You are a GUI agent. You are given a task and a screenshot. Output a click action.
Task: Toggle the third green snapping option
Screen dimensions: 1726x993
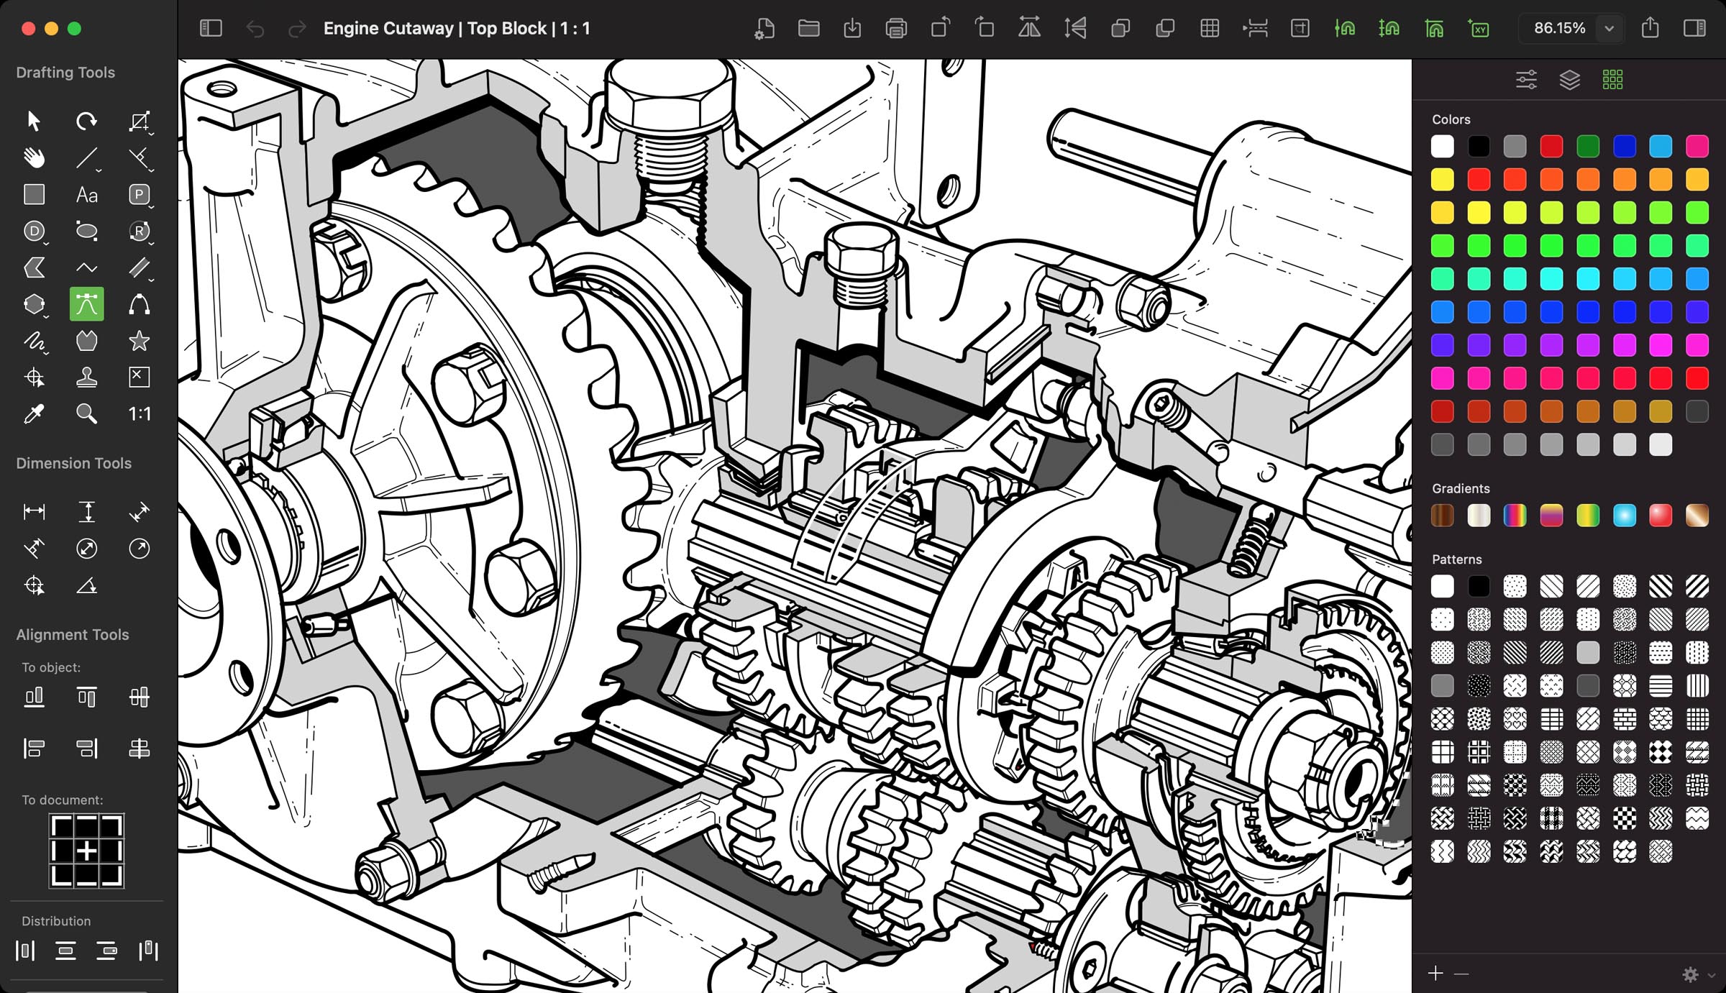[1434, 28]
